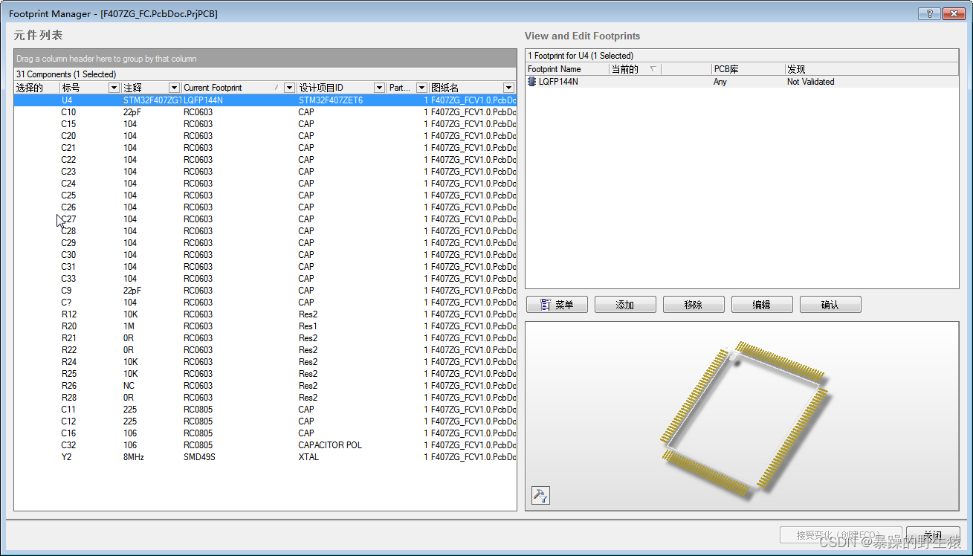The width and height of the screenshot is (973, 556).
Task: Open the 标号 column filter dropdown
Action: (x=114, y=88)
